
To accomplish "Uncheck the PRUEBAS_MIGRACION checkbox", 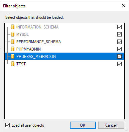I will coord(119,56).
